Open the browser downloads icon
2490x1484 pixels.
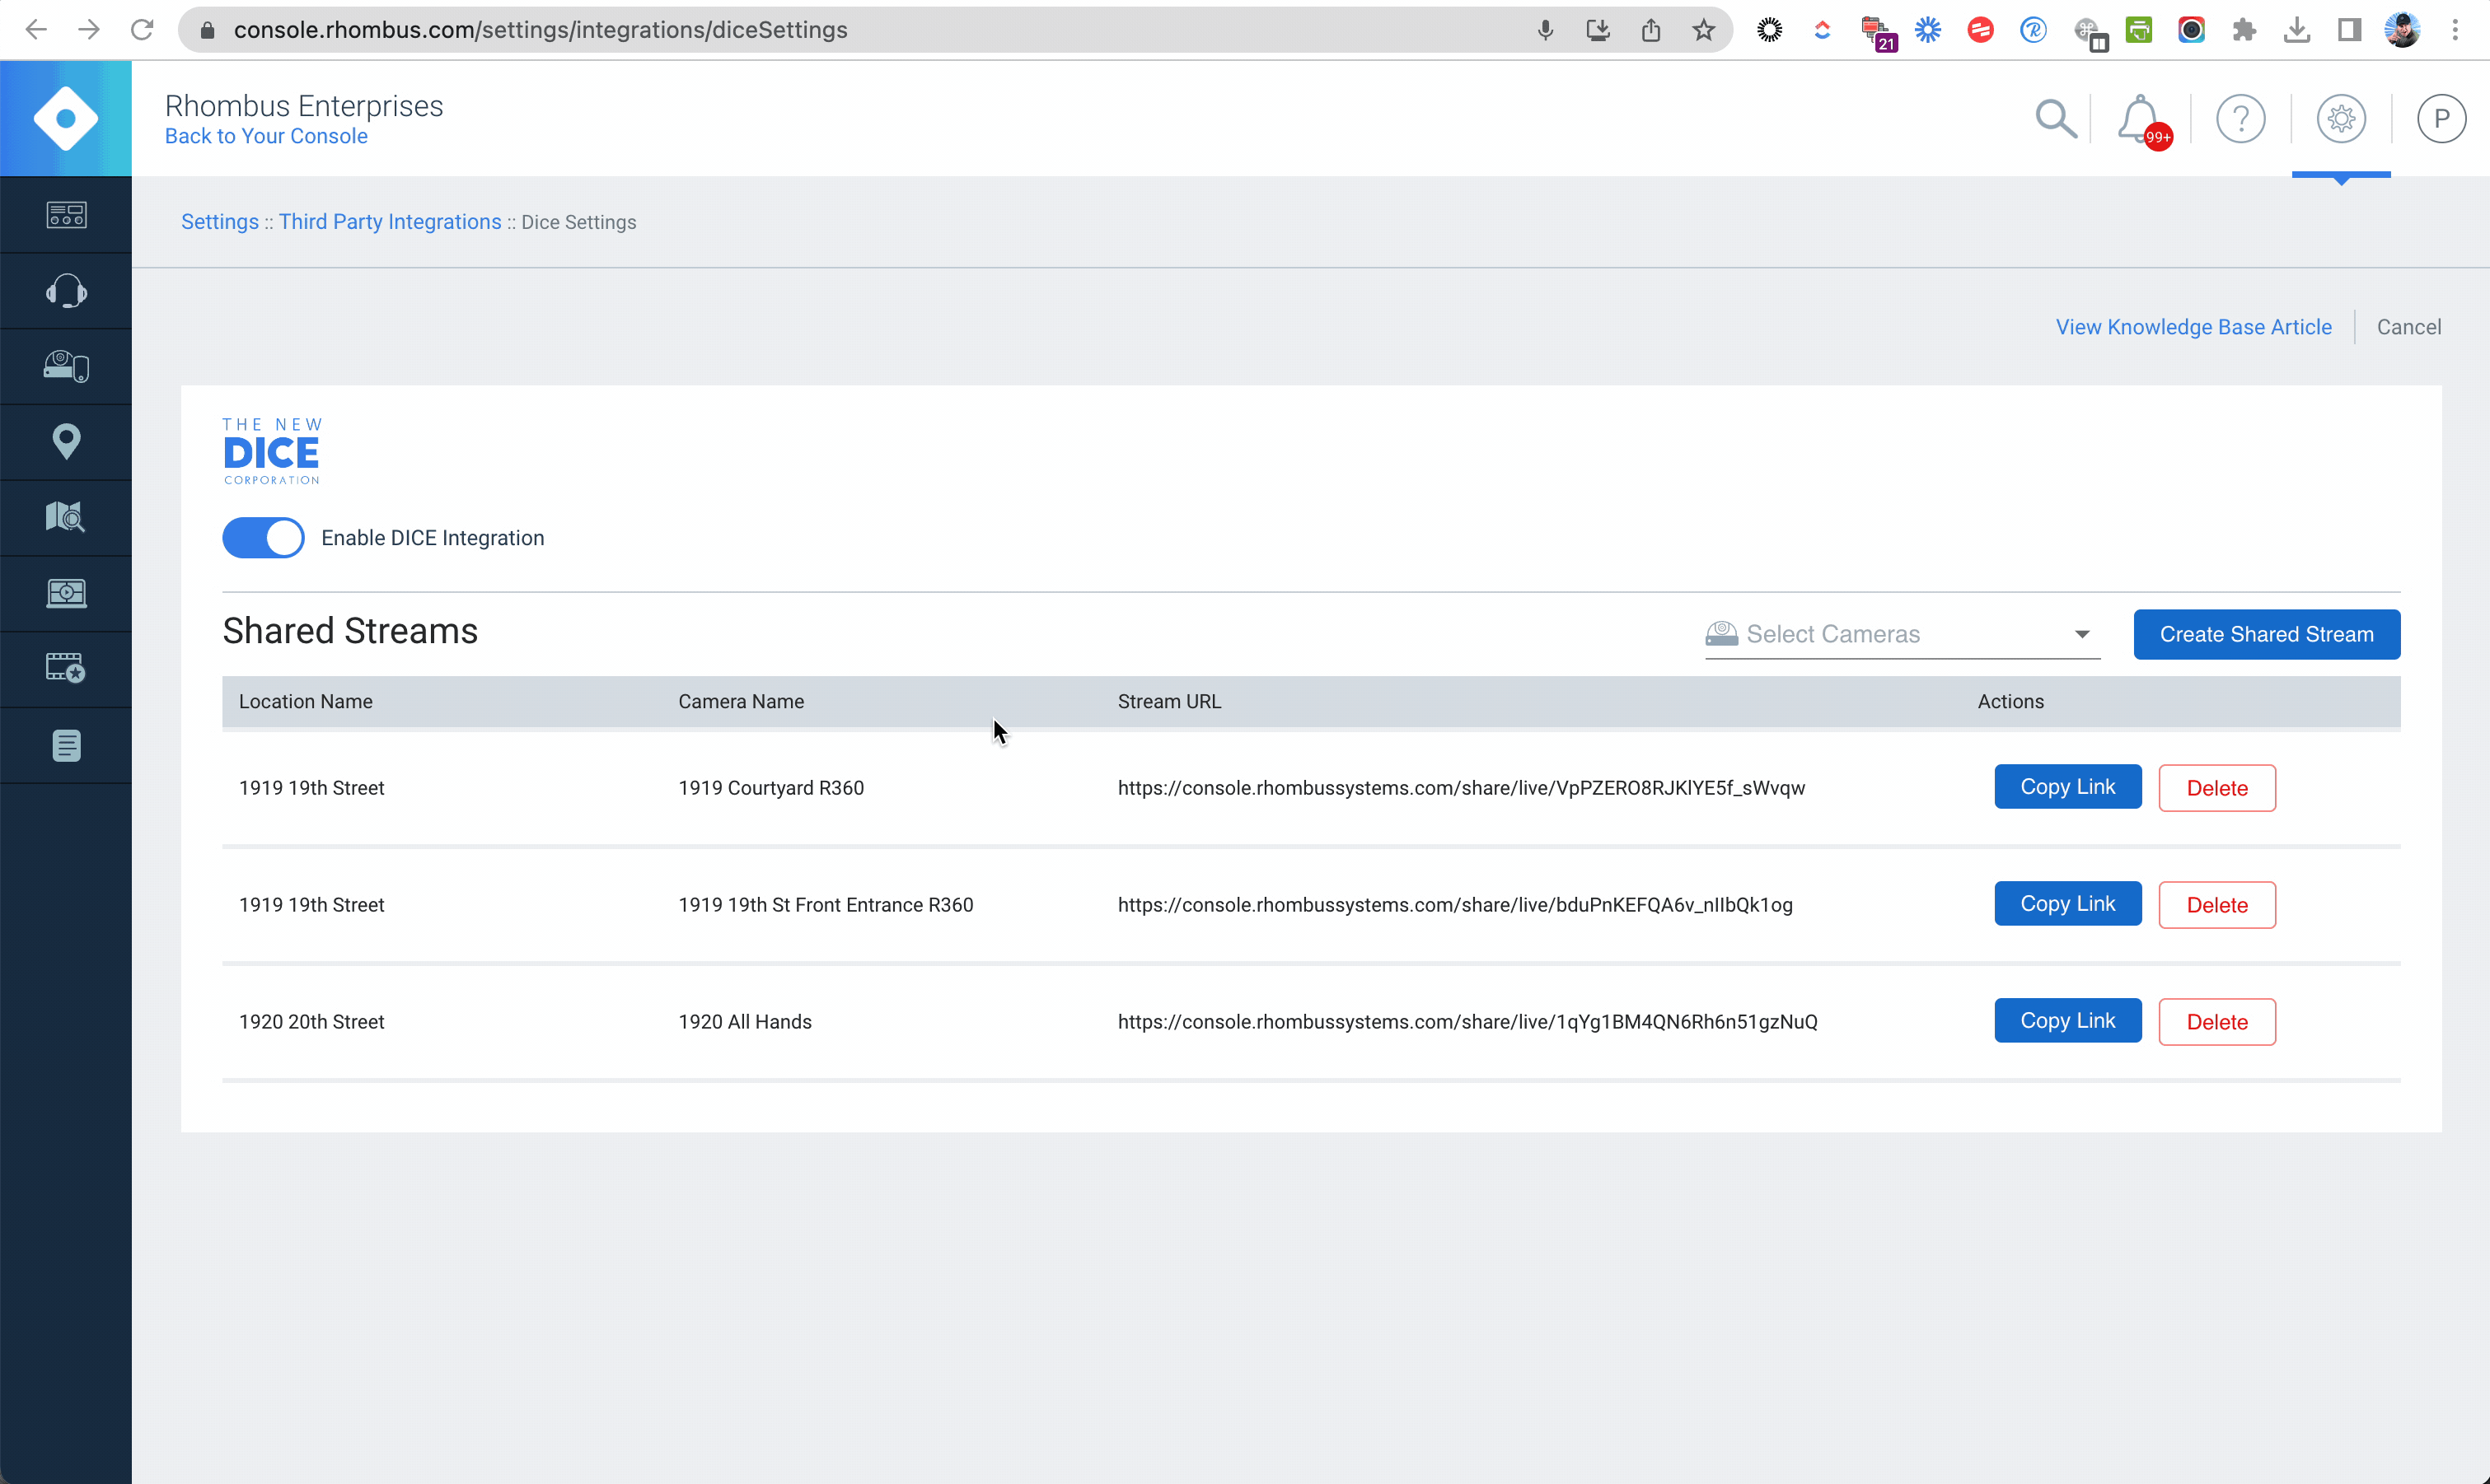click(x=2297, y=30)
